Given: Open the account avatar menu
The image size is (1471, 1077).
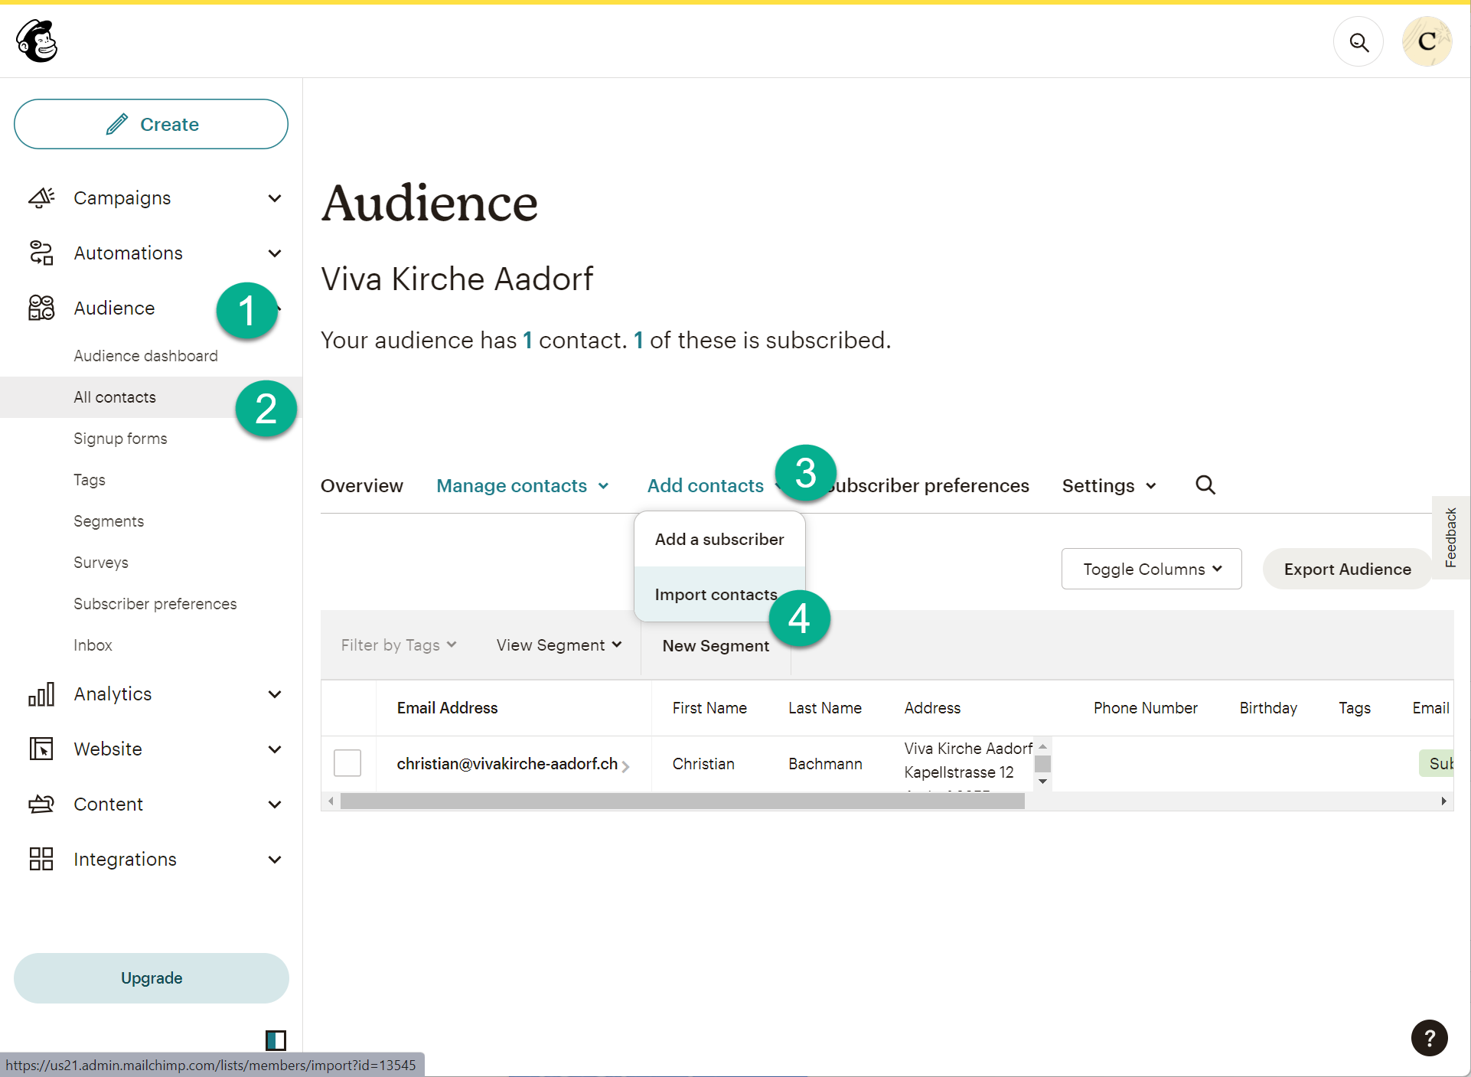Looking at the screenshot, I should [1427, 42].
